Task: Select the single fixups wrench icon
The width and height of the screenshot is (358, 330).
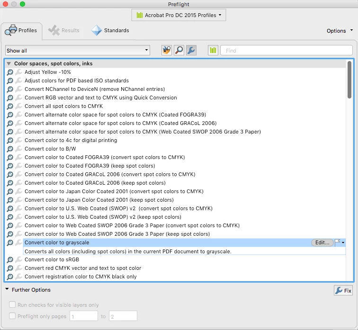Action: tap(191, 50)
